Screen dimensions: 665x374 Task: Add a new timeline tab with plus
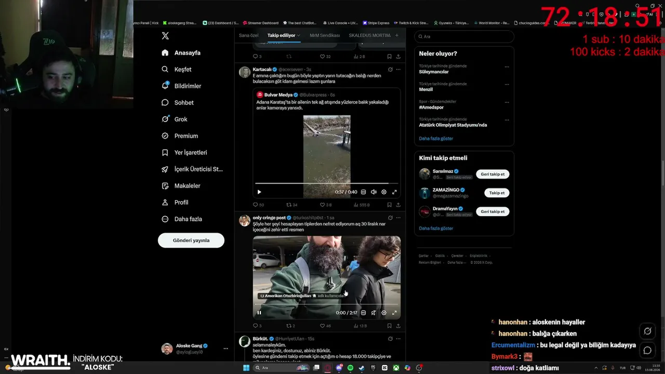(397, 35)
